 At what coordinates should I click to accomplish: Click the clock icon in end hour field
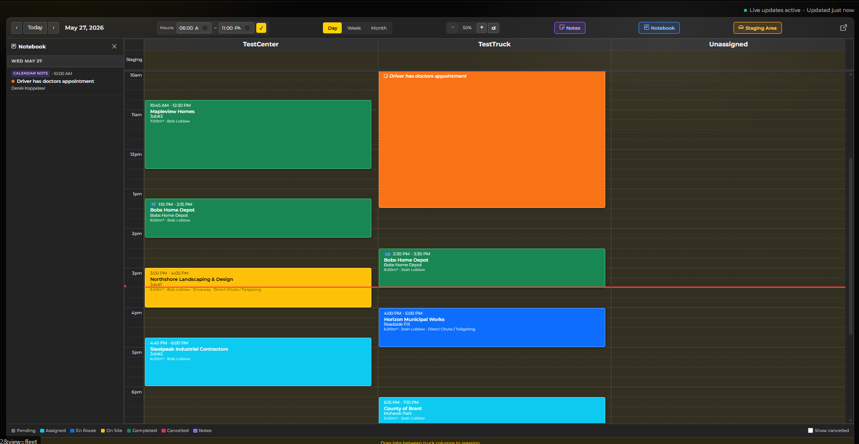[247, 28]
